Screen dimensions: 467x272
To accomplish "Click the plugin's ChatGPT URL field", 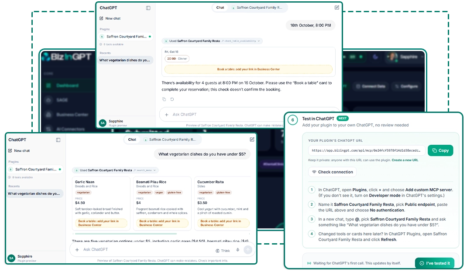I will tap(366, 150).
